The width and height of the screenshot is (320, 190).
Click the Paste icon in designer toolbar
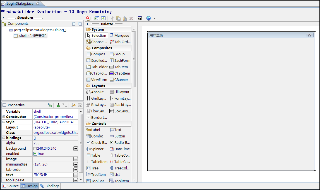point(125,18)
